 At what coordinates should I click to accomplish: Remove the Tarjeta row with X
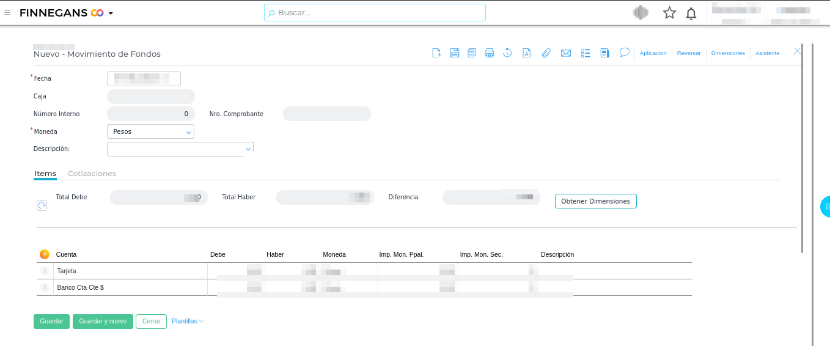click(x=45, y=271)
